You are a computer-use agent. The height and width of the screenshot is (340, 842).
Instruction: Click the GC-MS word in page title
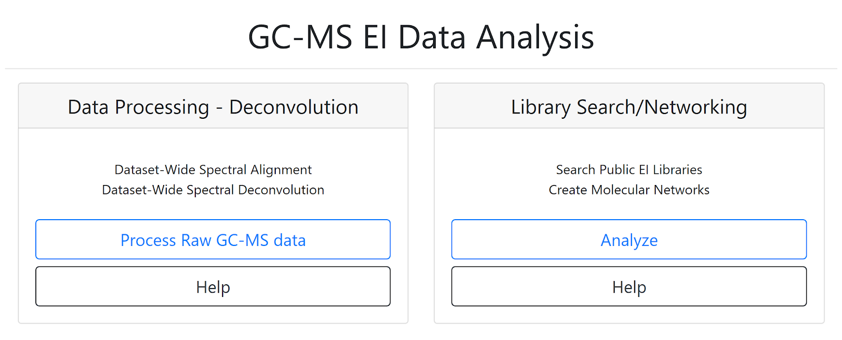pyautogui.click(x=300, y=37)
